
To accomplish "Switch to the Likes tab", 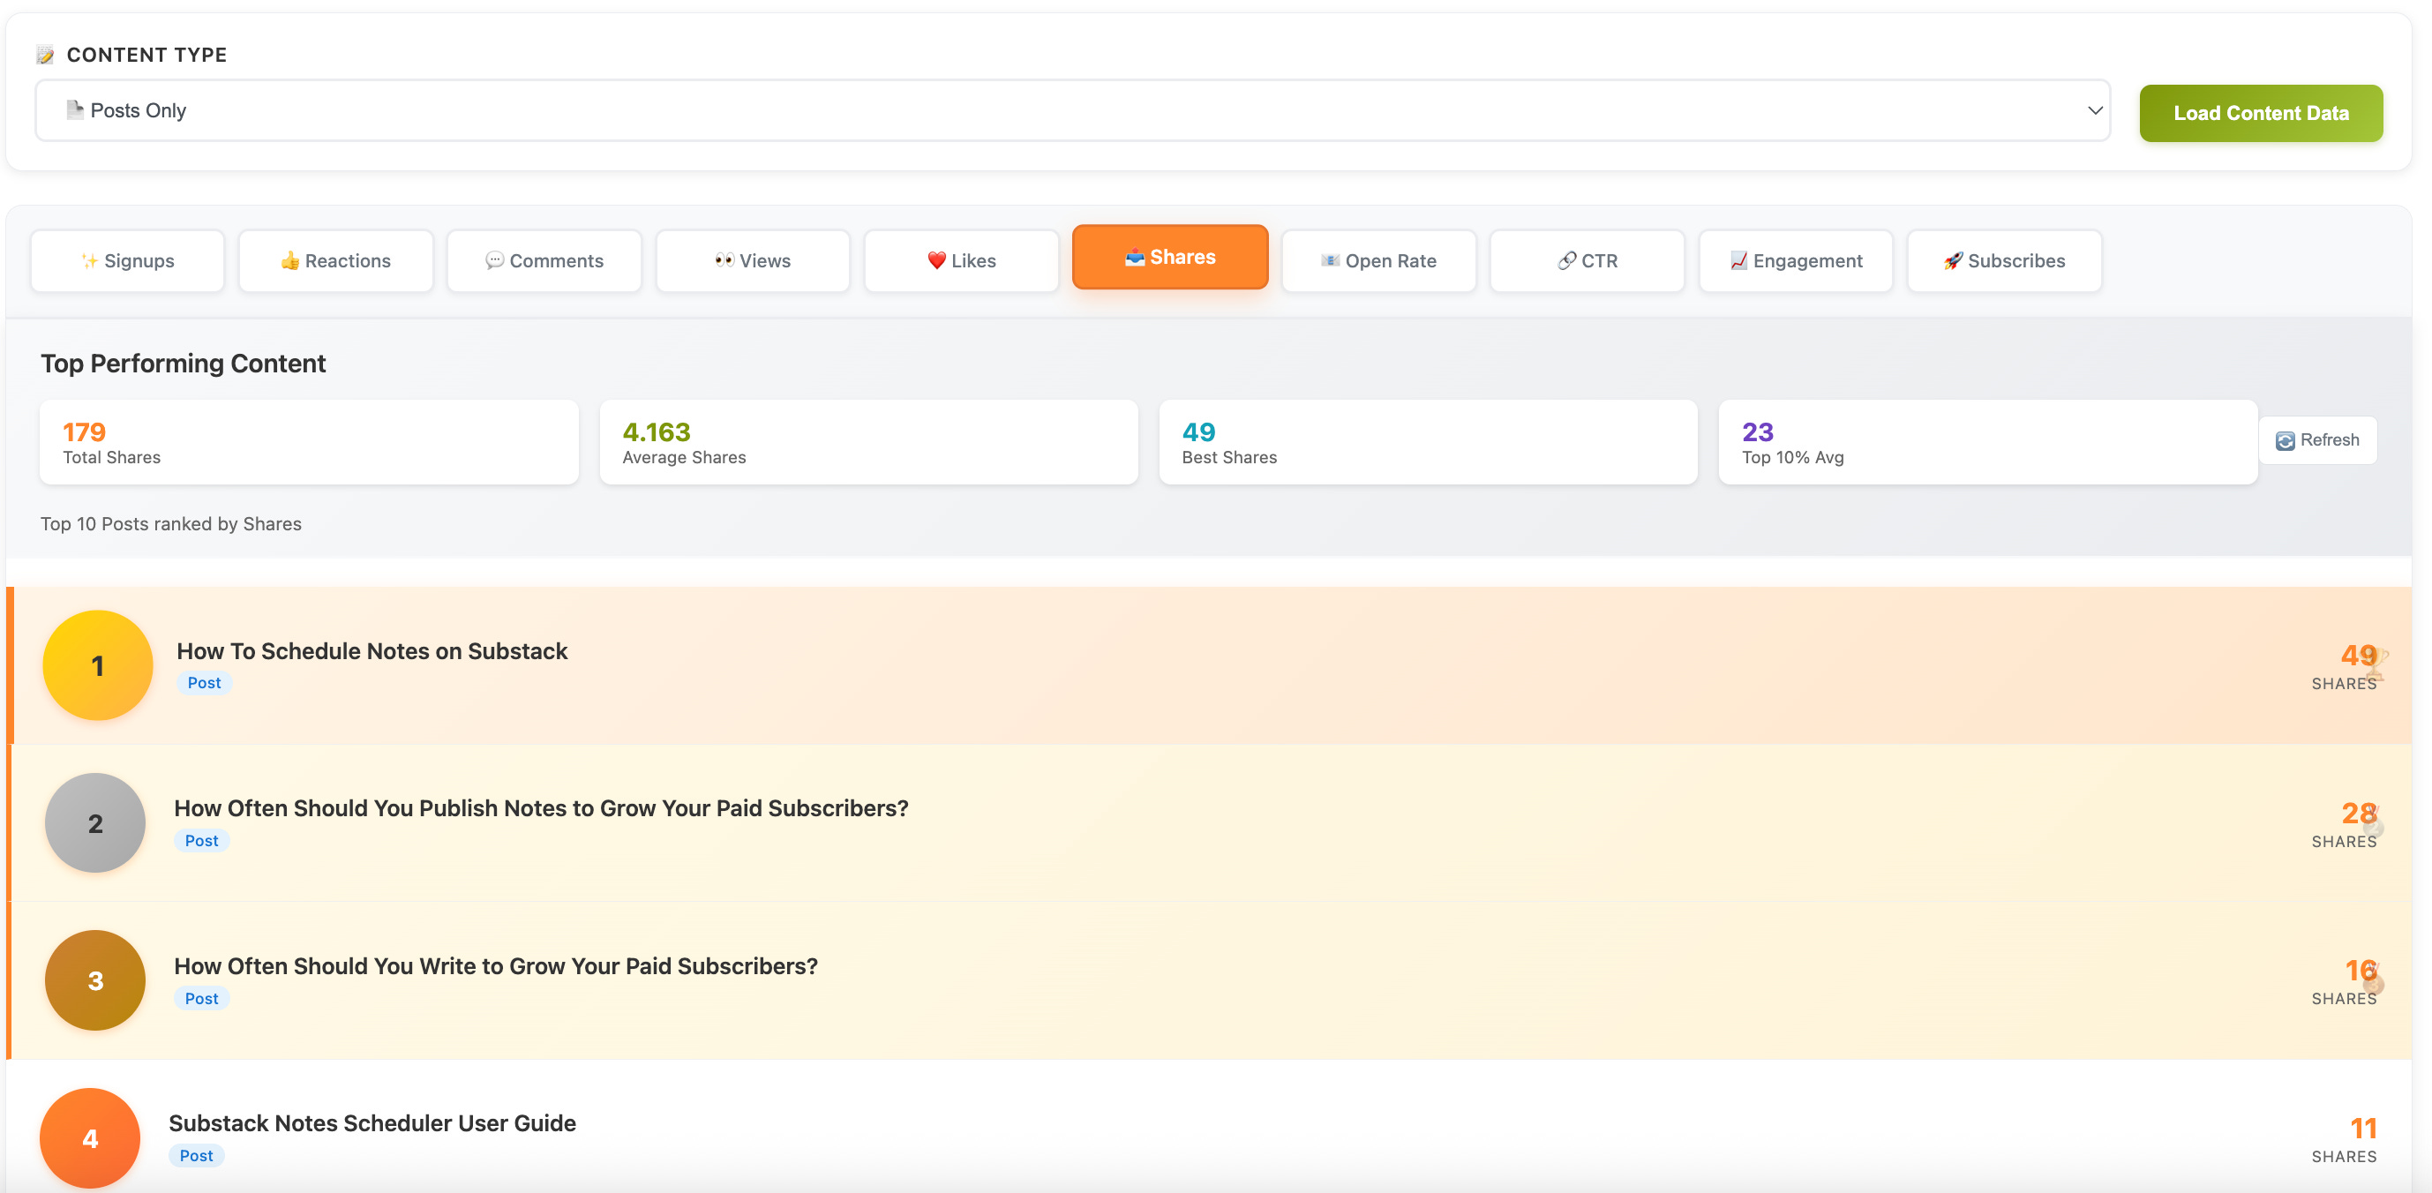I will pos(962,260).
